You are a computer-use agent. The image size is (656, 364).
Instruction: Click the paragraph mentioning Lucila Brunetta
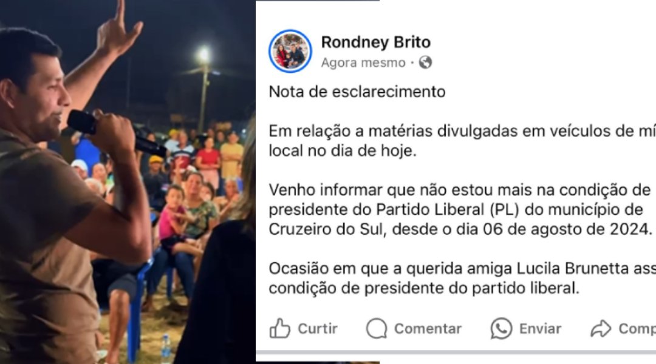[462, 278]
